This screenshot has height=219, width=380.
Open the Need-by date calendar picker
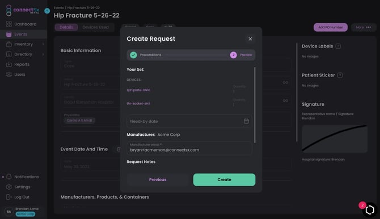246,121
